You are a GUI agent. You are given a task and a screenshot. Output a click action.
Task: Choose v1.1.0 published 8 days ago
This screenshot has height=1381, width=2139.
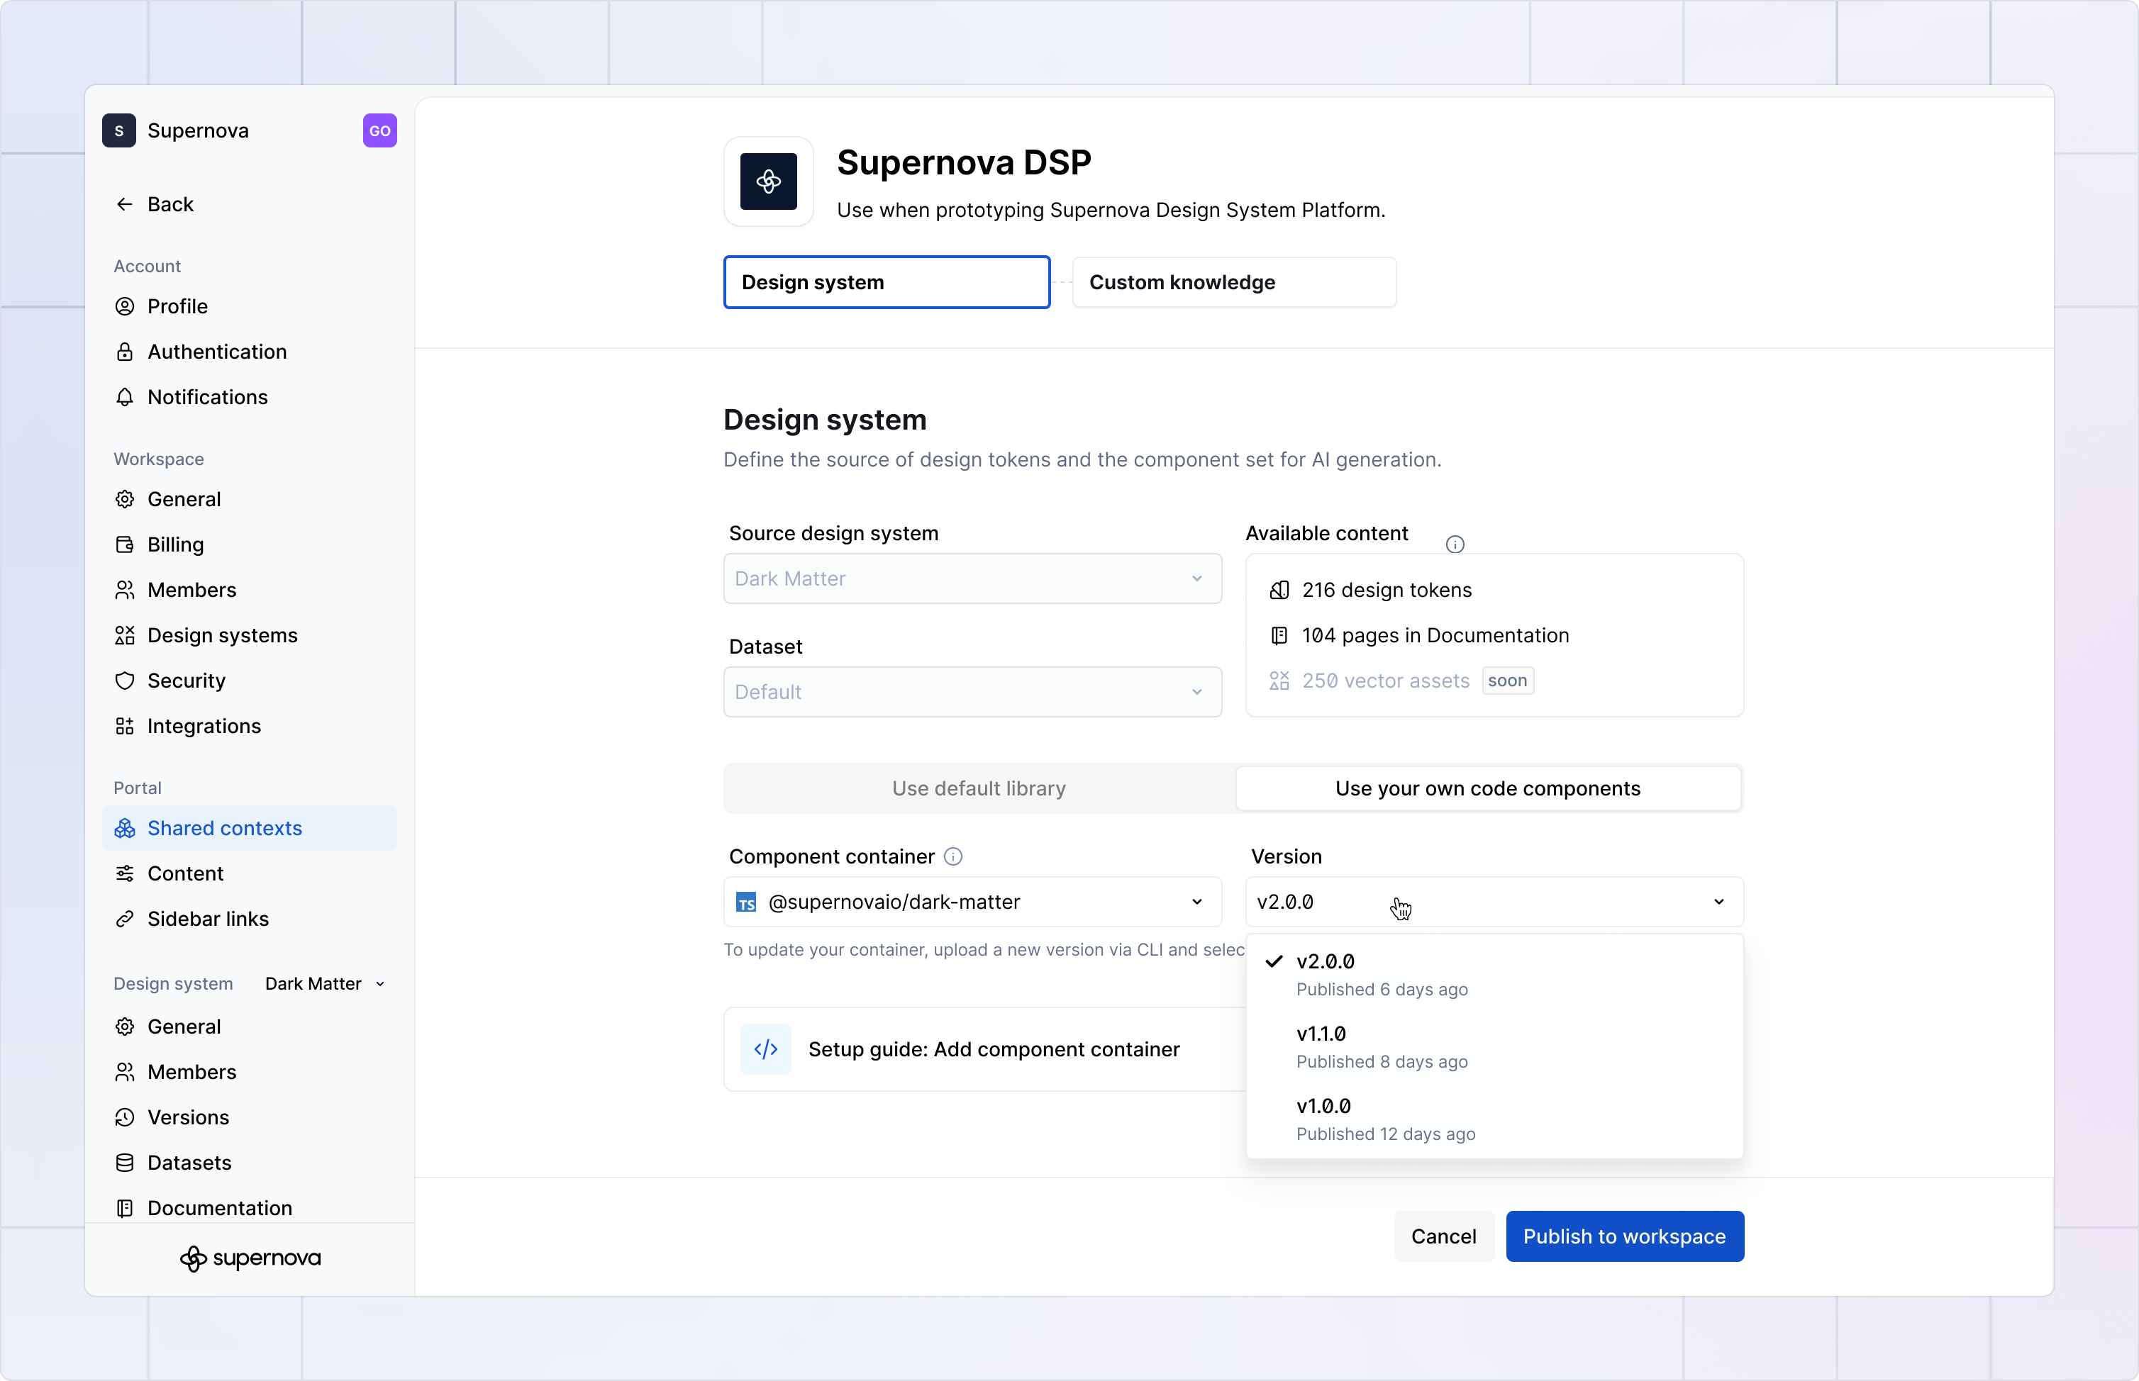tap(1494, 1047)
